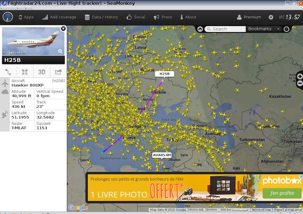This screenshot has height=214, width=303.
Task: Click the photobox ad banner logo
Action: (x=282, y=181)
